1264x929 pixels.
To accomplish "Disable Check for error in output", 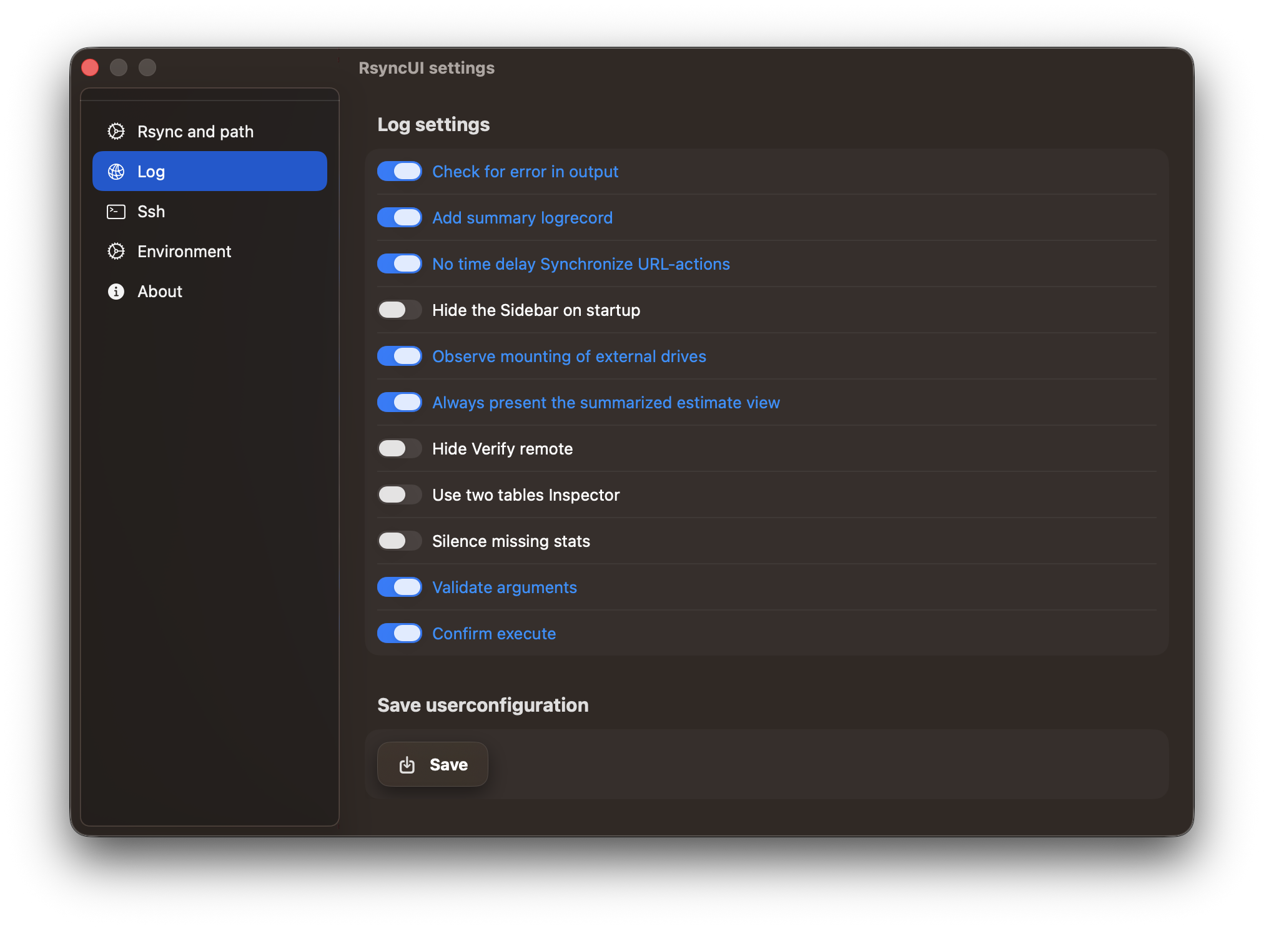I will click(x=400, y=172).
